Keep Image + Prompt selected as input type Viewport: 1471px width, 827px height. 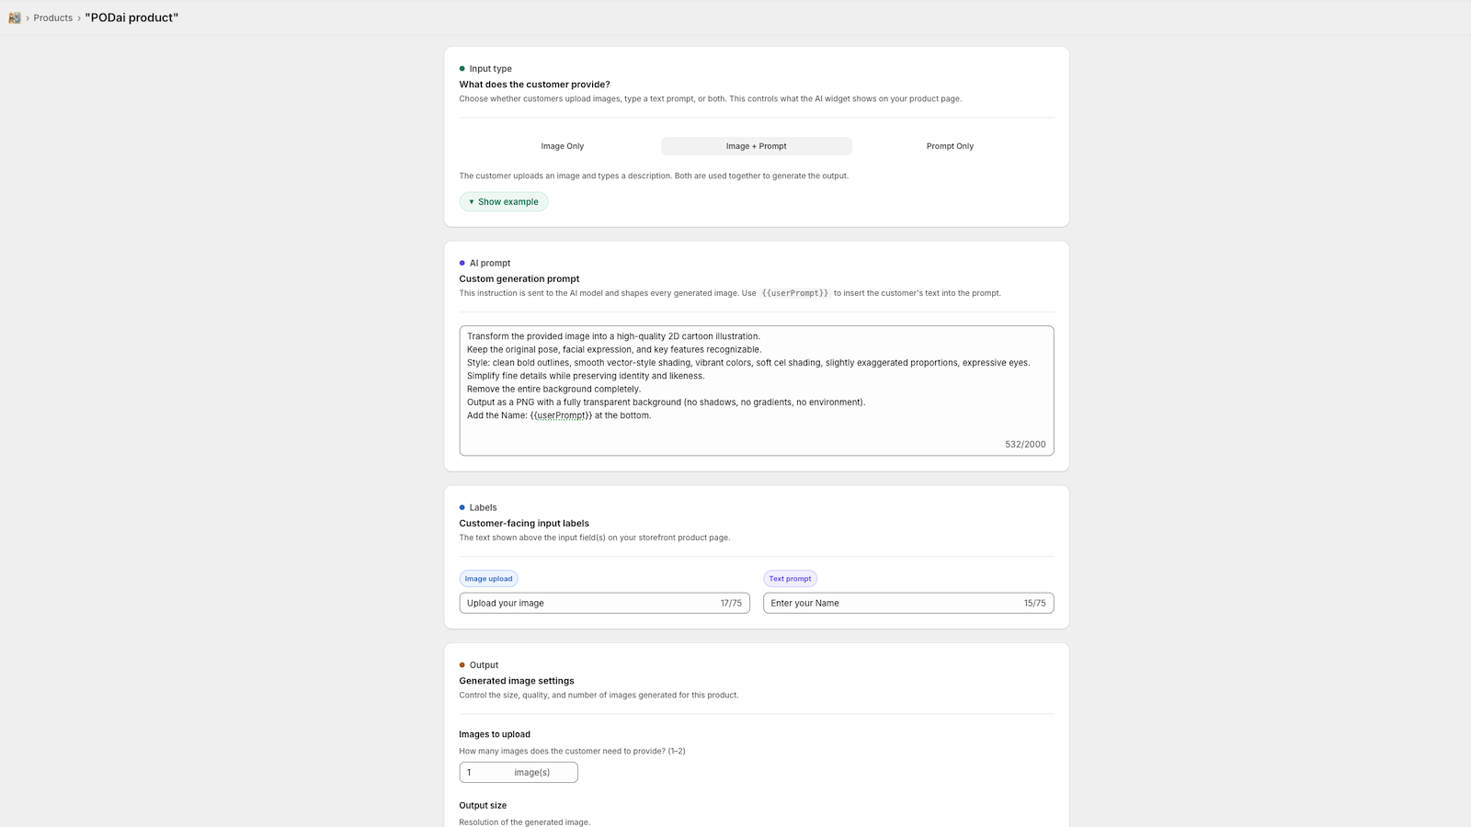click(756, 145)
